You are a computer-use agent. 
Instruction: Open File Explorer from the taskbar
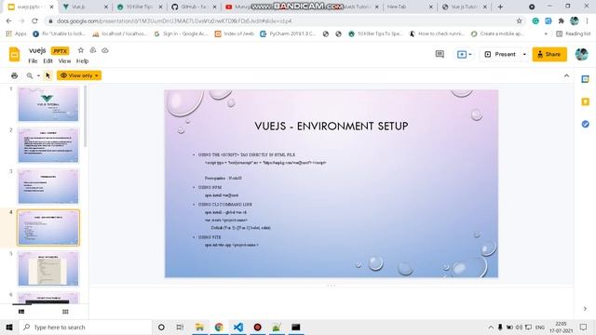pos(199,327)
